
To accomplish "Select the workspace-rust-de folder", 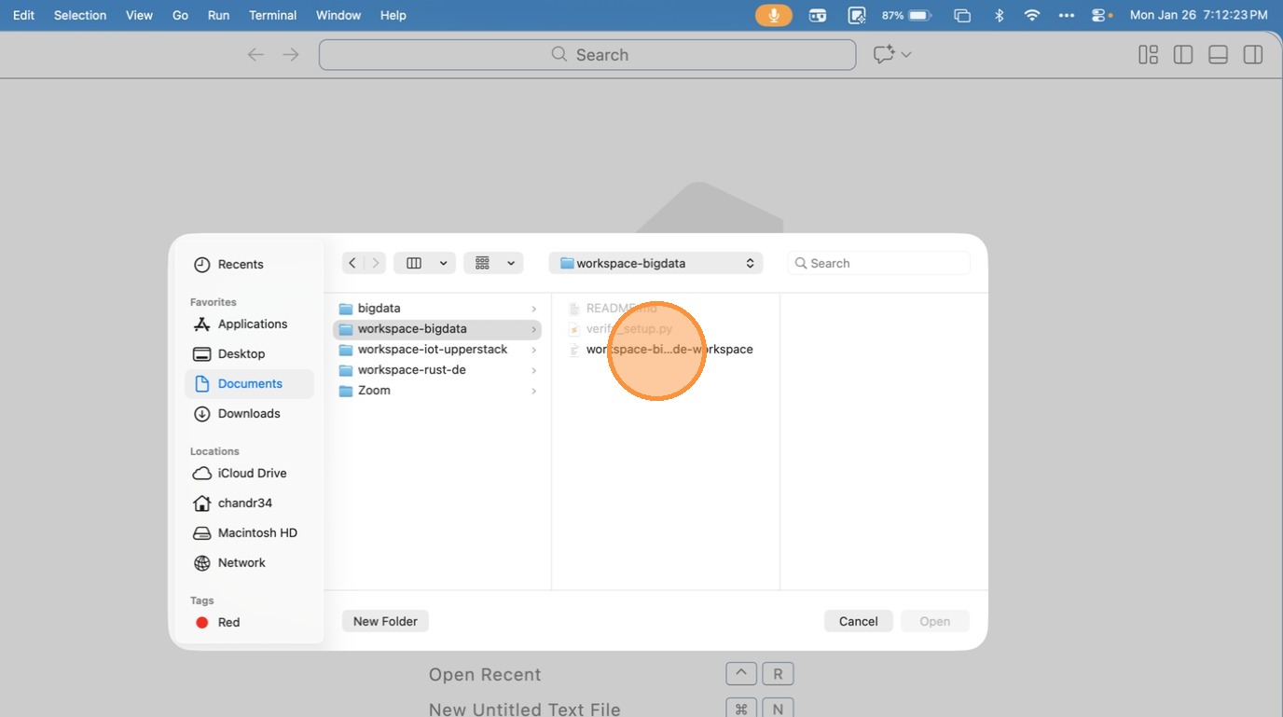I will click(x=437, y=370).
